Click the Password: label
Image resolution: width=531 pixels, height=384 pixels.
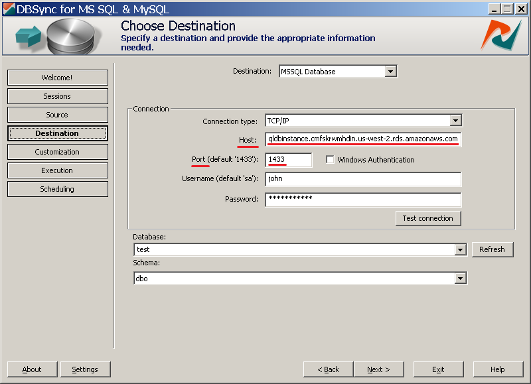(242, 199)
